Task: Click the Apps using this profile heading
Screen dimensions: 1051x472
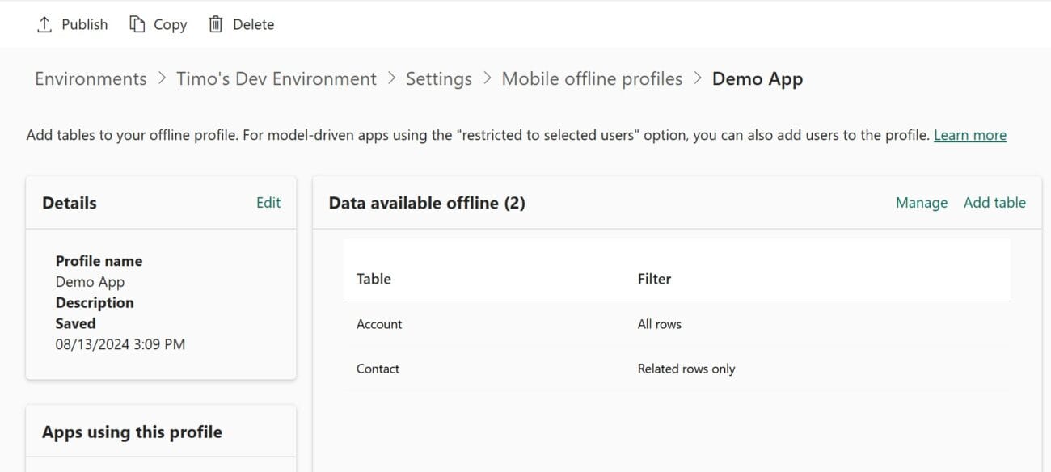Action: coord(132,432)
